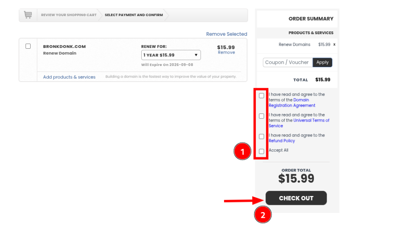Open Add products & services link

click(69, 77)
